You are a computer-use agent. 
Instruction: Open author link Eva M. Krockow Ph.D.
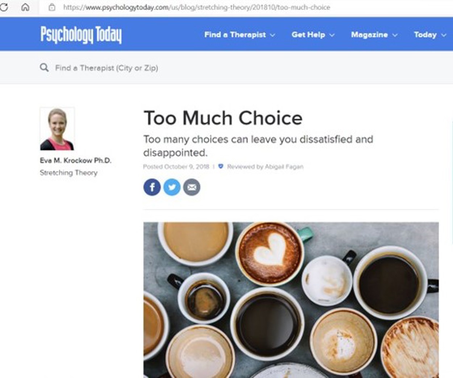coord(75,160)
